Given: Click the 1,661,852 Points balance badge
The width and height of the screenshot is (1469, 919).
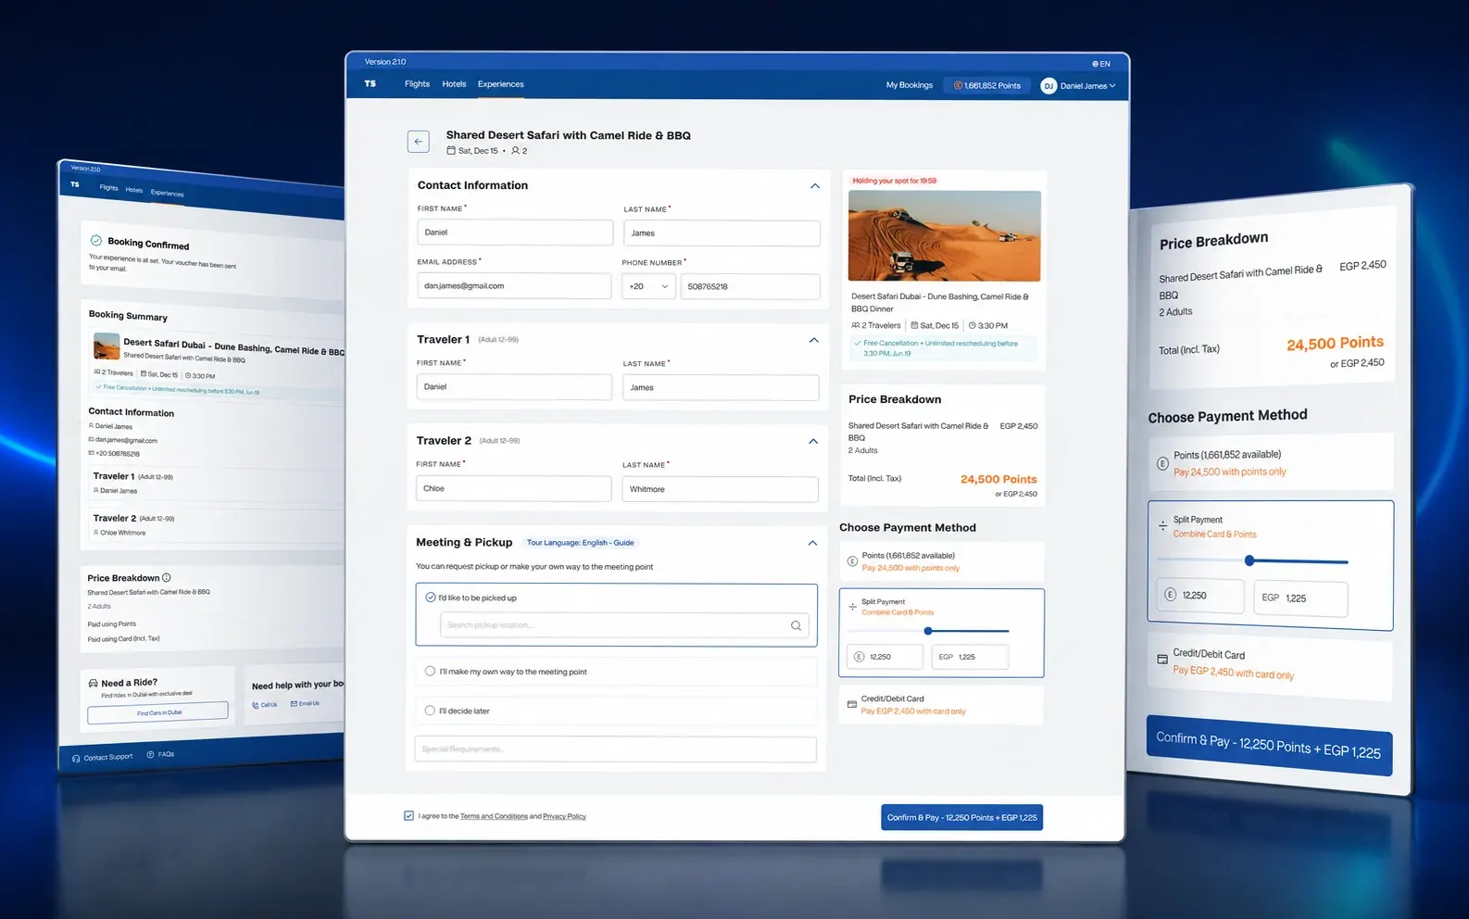Looking at the screenshot, I should [987, 85].
